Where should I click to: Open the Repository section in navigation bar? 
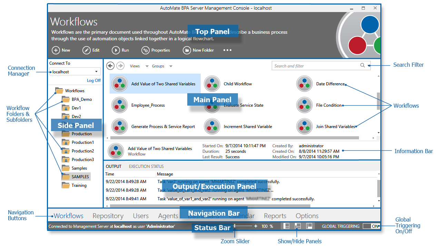click(108, 216)
